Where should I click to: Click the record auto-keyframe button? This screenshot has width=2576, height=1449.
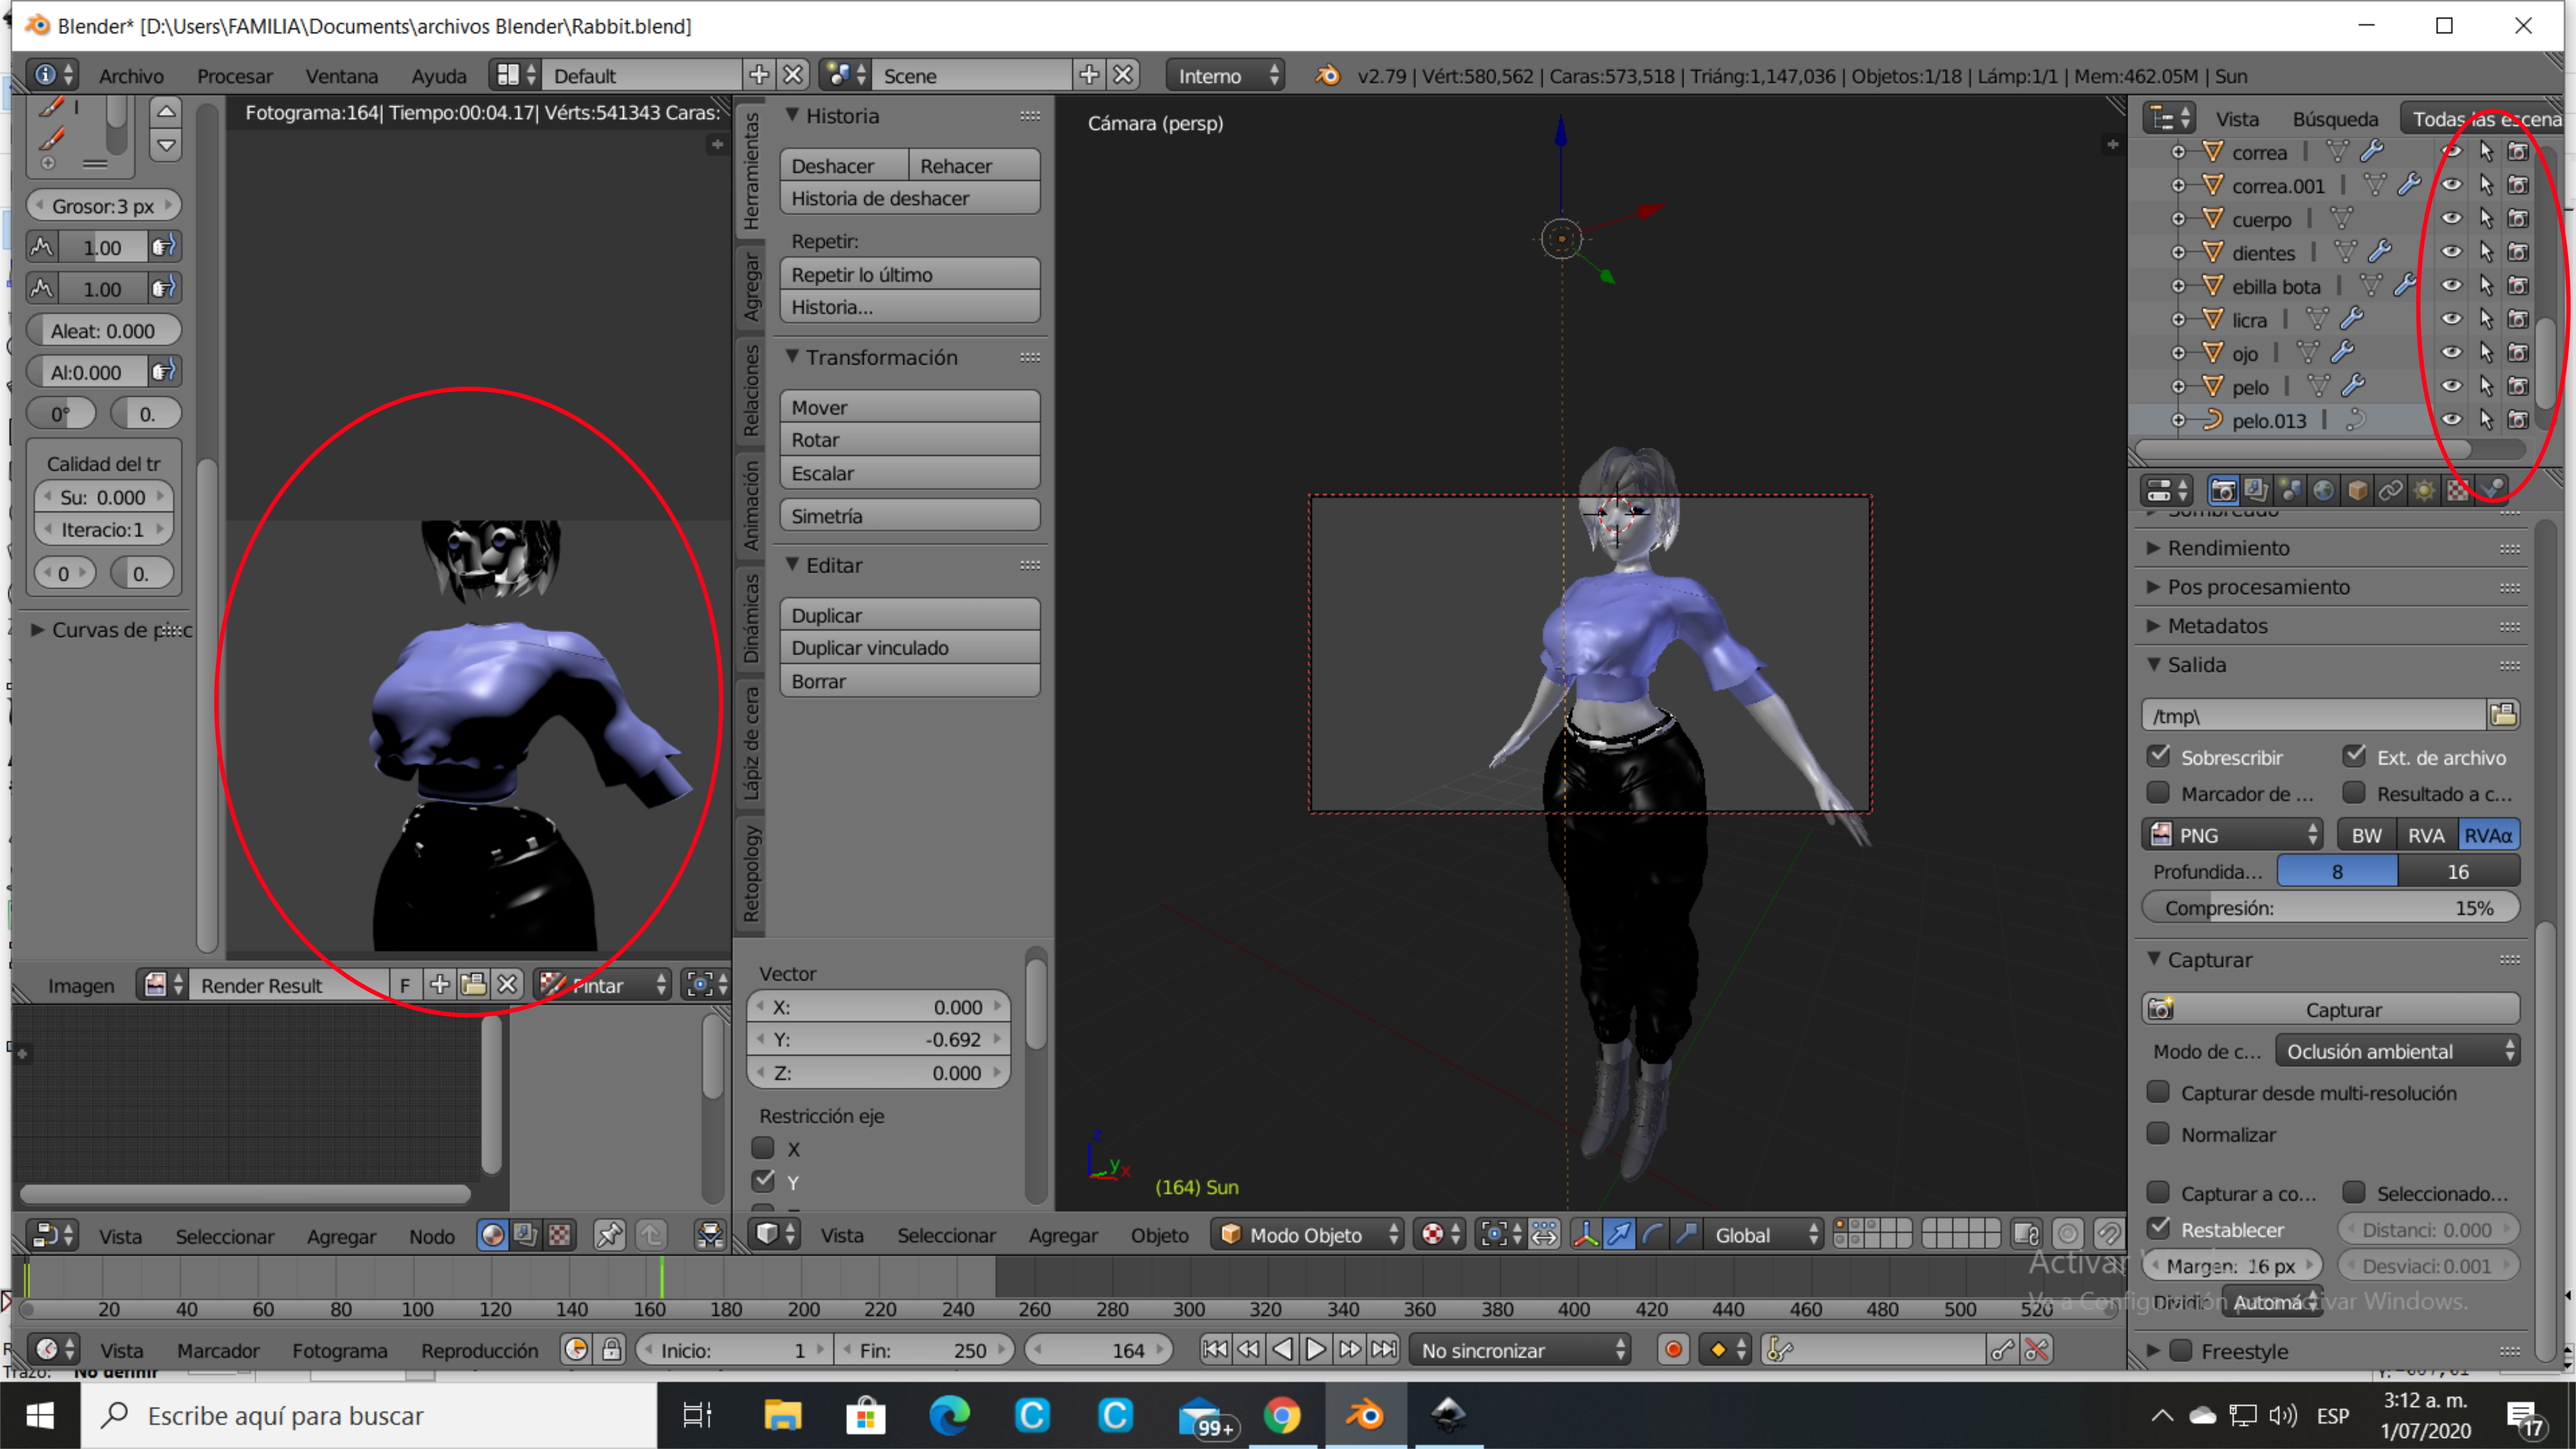[1673, 1350]
